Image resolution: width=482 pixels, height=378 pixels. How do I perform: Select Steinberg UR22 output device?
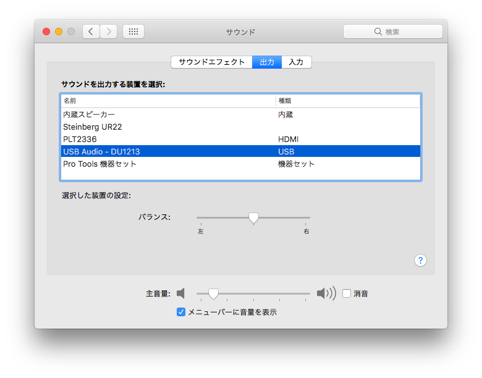240,127
